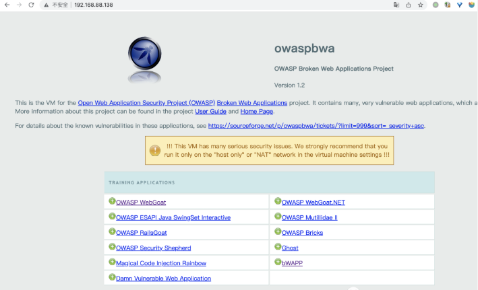
Task: Open the translate page icon
Action: click(x=396, y=5)
